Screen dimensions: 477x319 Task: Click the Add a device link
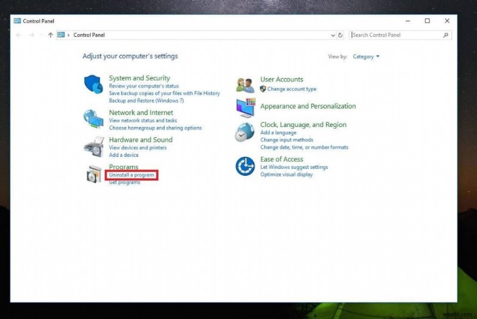pyautogui.click(x=123, y=155)
